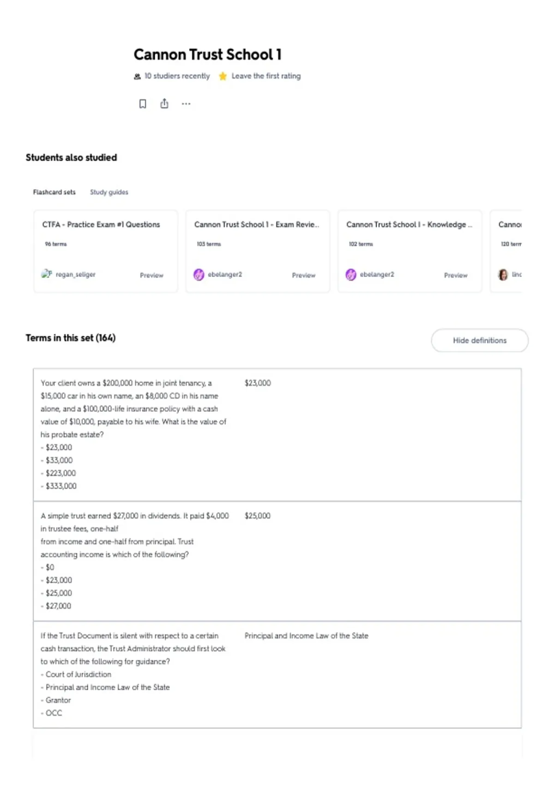This screenshot has height=785, width=554.
Task: Open the share icon under the title
Action: pyautogui.click(x=164, y=103)
